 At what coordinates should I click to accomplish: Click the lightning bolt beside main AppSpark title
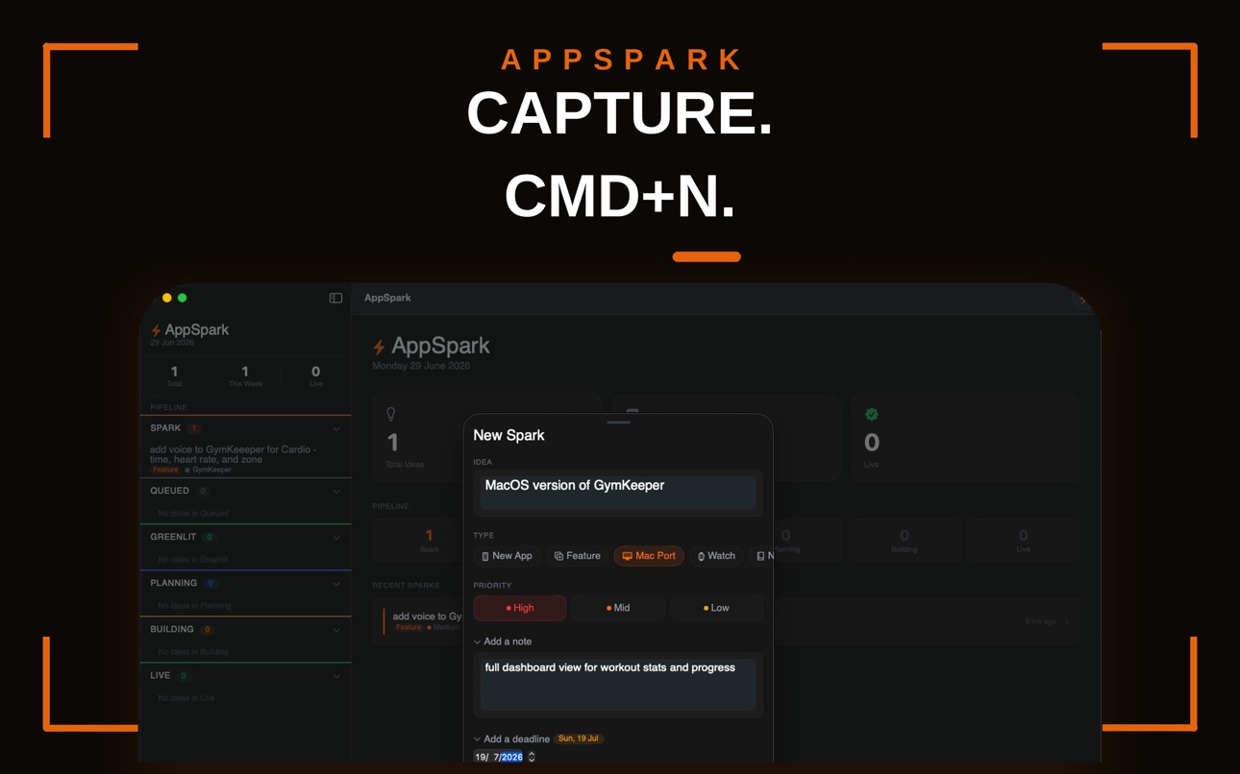pos(379,347)
